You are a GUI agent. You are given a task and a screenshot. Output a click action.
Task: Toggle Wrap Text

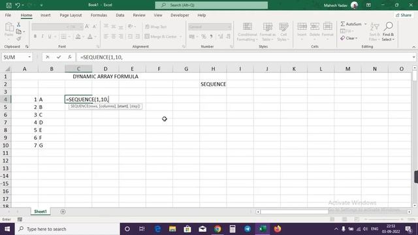(156, 27)
